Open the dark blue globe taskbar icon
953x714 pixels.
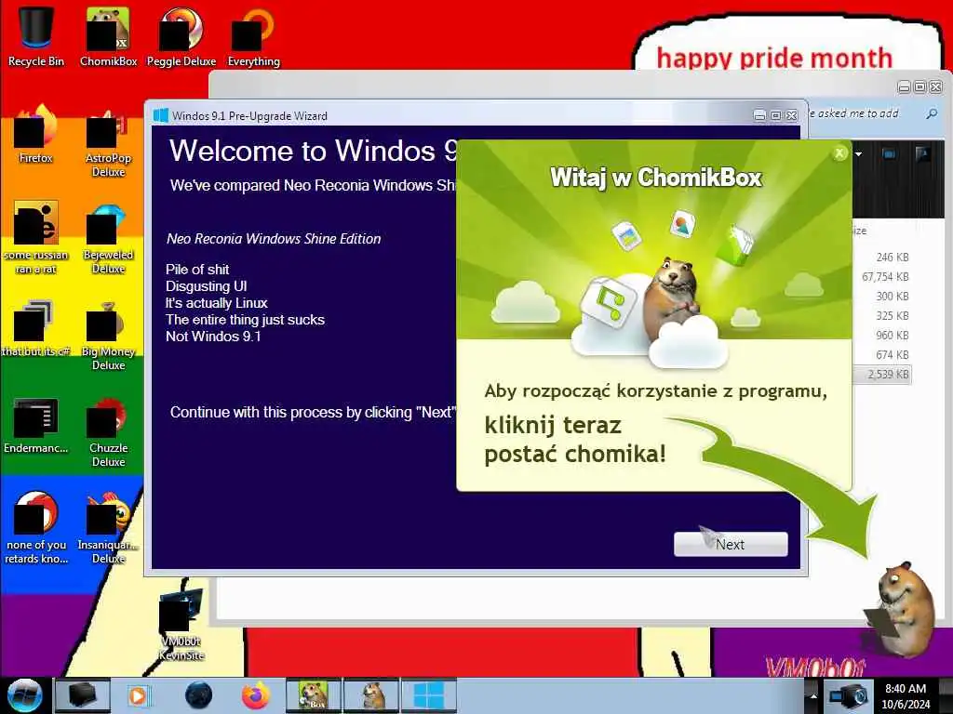198,695
